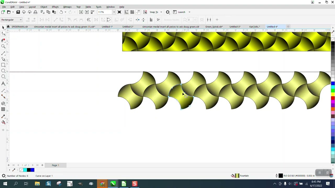
Task: Select the Shape tool in the toolbox
Action: click(x=3, y=33)
